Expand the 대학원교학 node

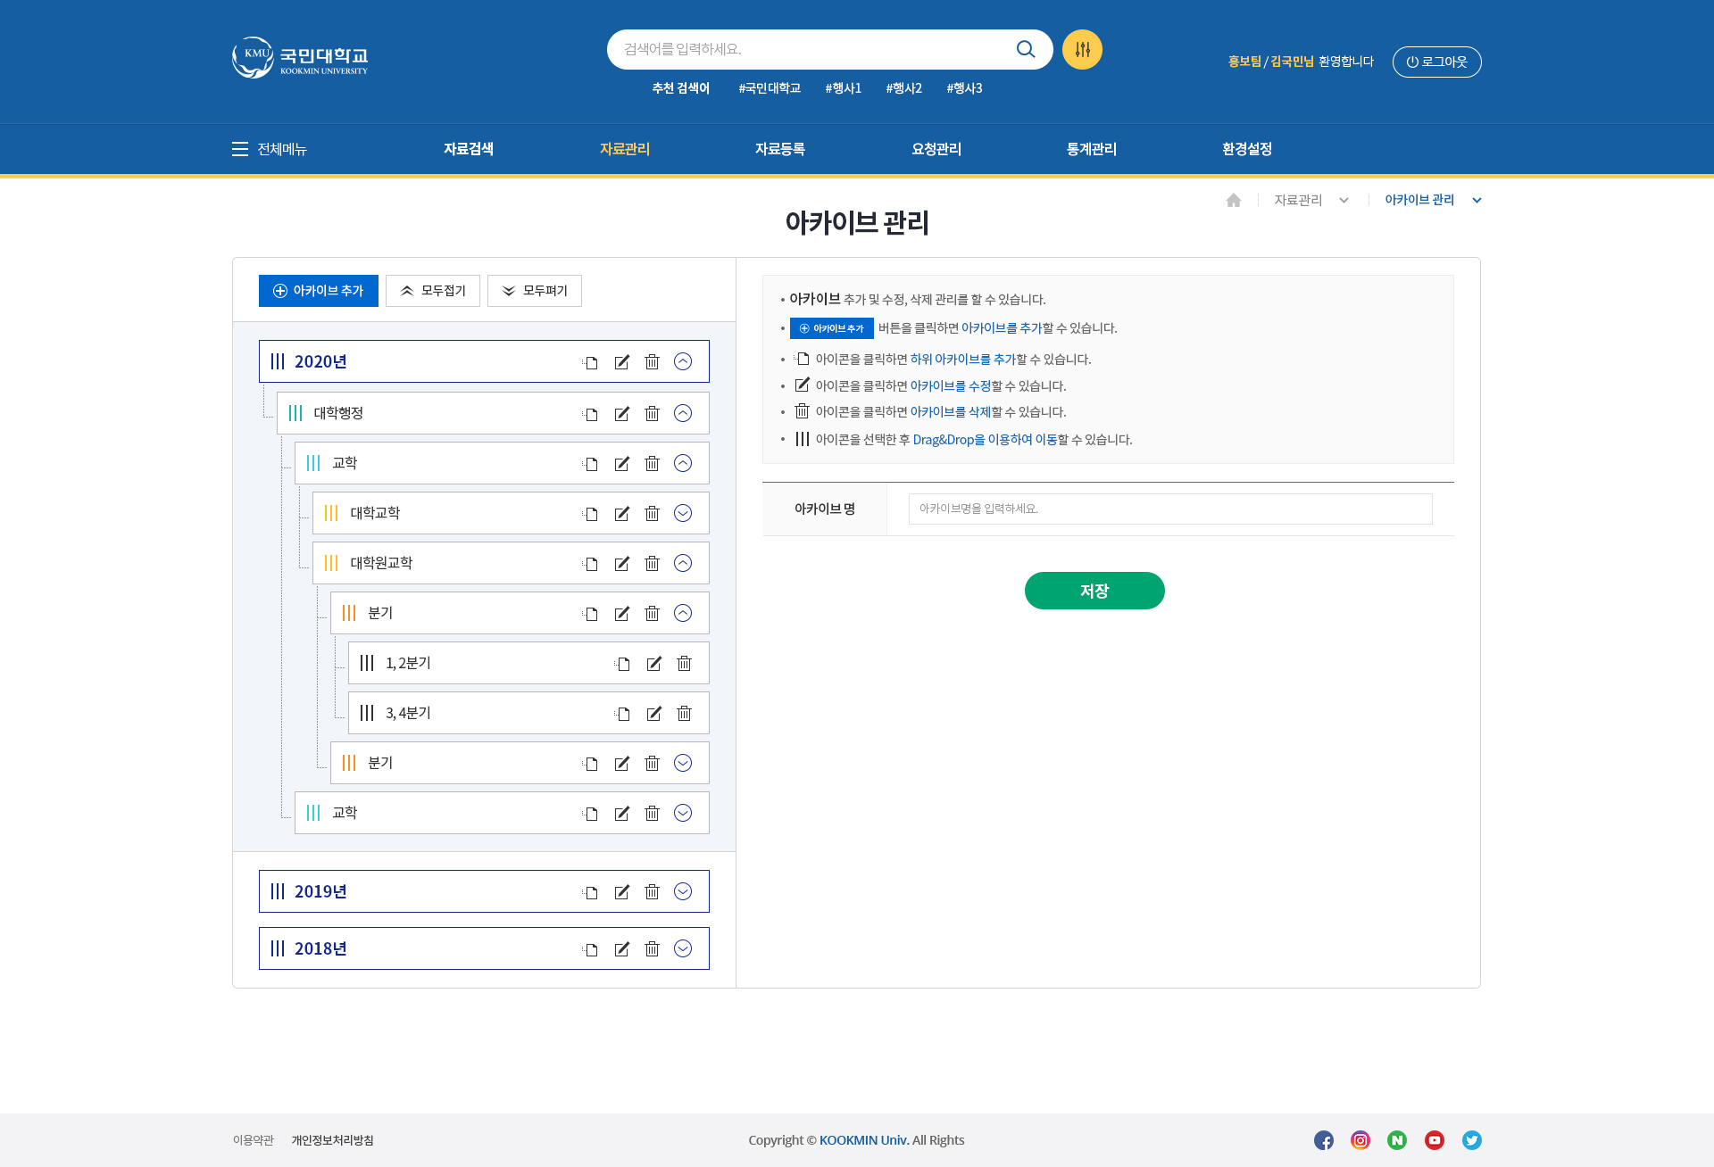tap(683, 563)
